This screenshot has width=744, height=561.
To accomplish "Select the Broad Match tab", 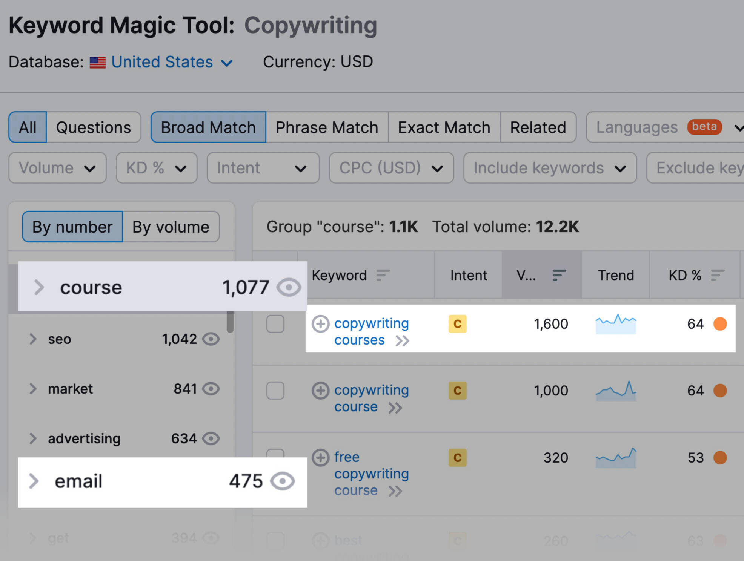I will pyautogui.click(x=208, y=127).
